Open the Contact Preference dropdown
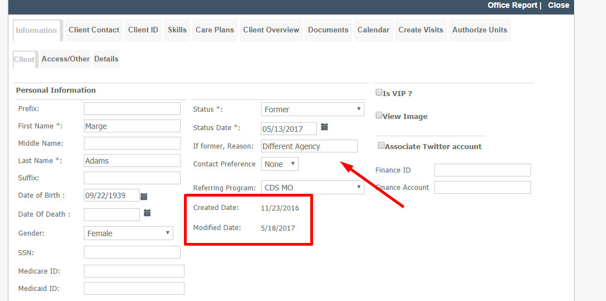 click(280, 164)
